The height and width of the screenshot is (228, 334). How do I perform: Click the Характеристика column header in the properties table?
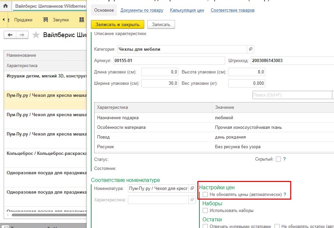[x=153, y=107]
